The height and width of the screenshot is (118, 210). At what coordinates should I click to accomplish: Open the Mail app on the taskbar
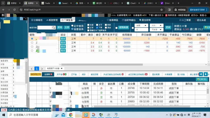63,115
